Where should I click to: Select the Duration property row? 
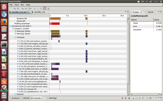click(146, 30)
